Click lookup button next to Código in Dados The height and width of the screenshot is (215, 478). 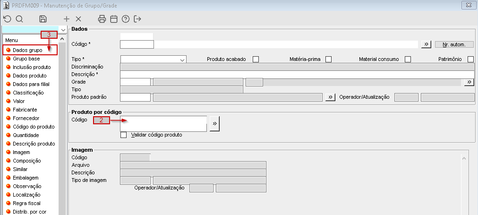426,44
